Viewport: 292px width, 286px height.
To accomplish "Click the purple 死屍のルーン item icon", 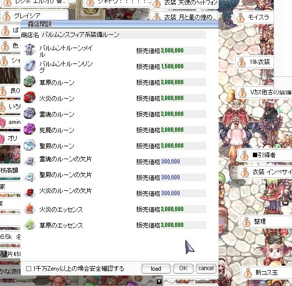I will 30,129.
